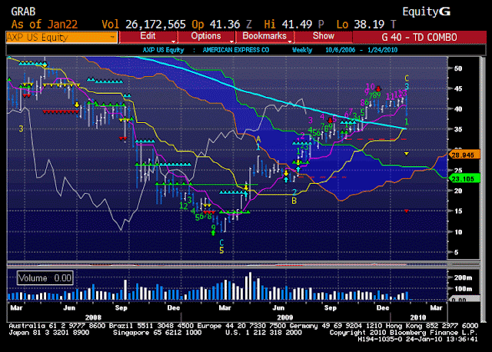The image size is (492, 352).
Task: Click the orange 28.945 price tag
Action: coord(464,155)
